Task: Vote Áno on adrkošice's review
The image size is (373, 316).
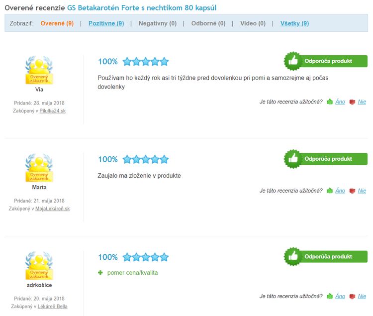Action: tap(340, 297)
